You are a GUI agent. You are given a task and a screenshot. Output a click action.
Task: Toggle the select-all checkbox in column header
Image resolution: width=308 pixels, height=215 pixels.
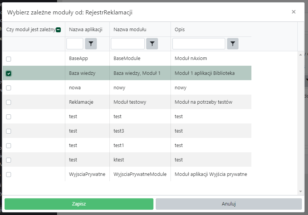[58, 30]
